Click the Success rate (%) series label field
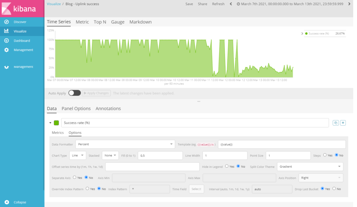 tap(195, 123)
